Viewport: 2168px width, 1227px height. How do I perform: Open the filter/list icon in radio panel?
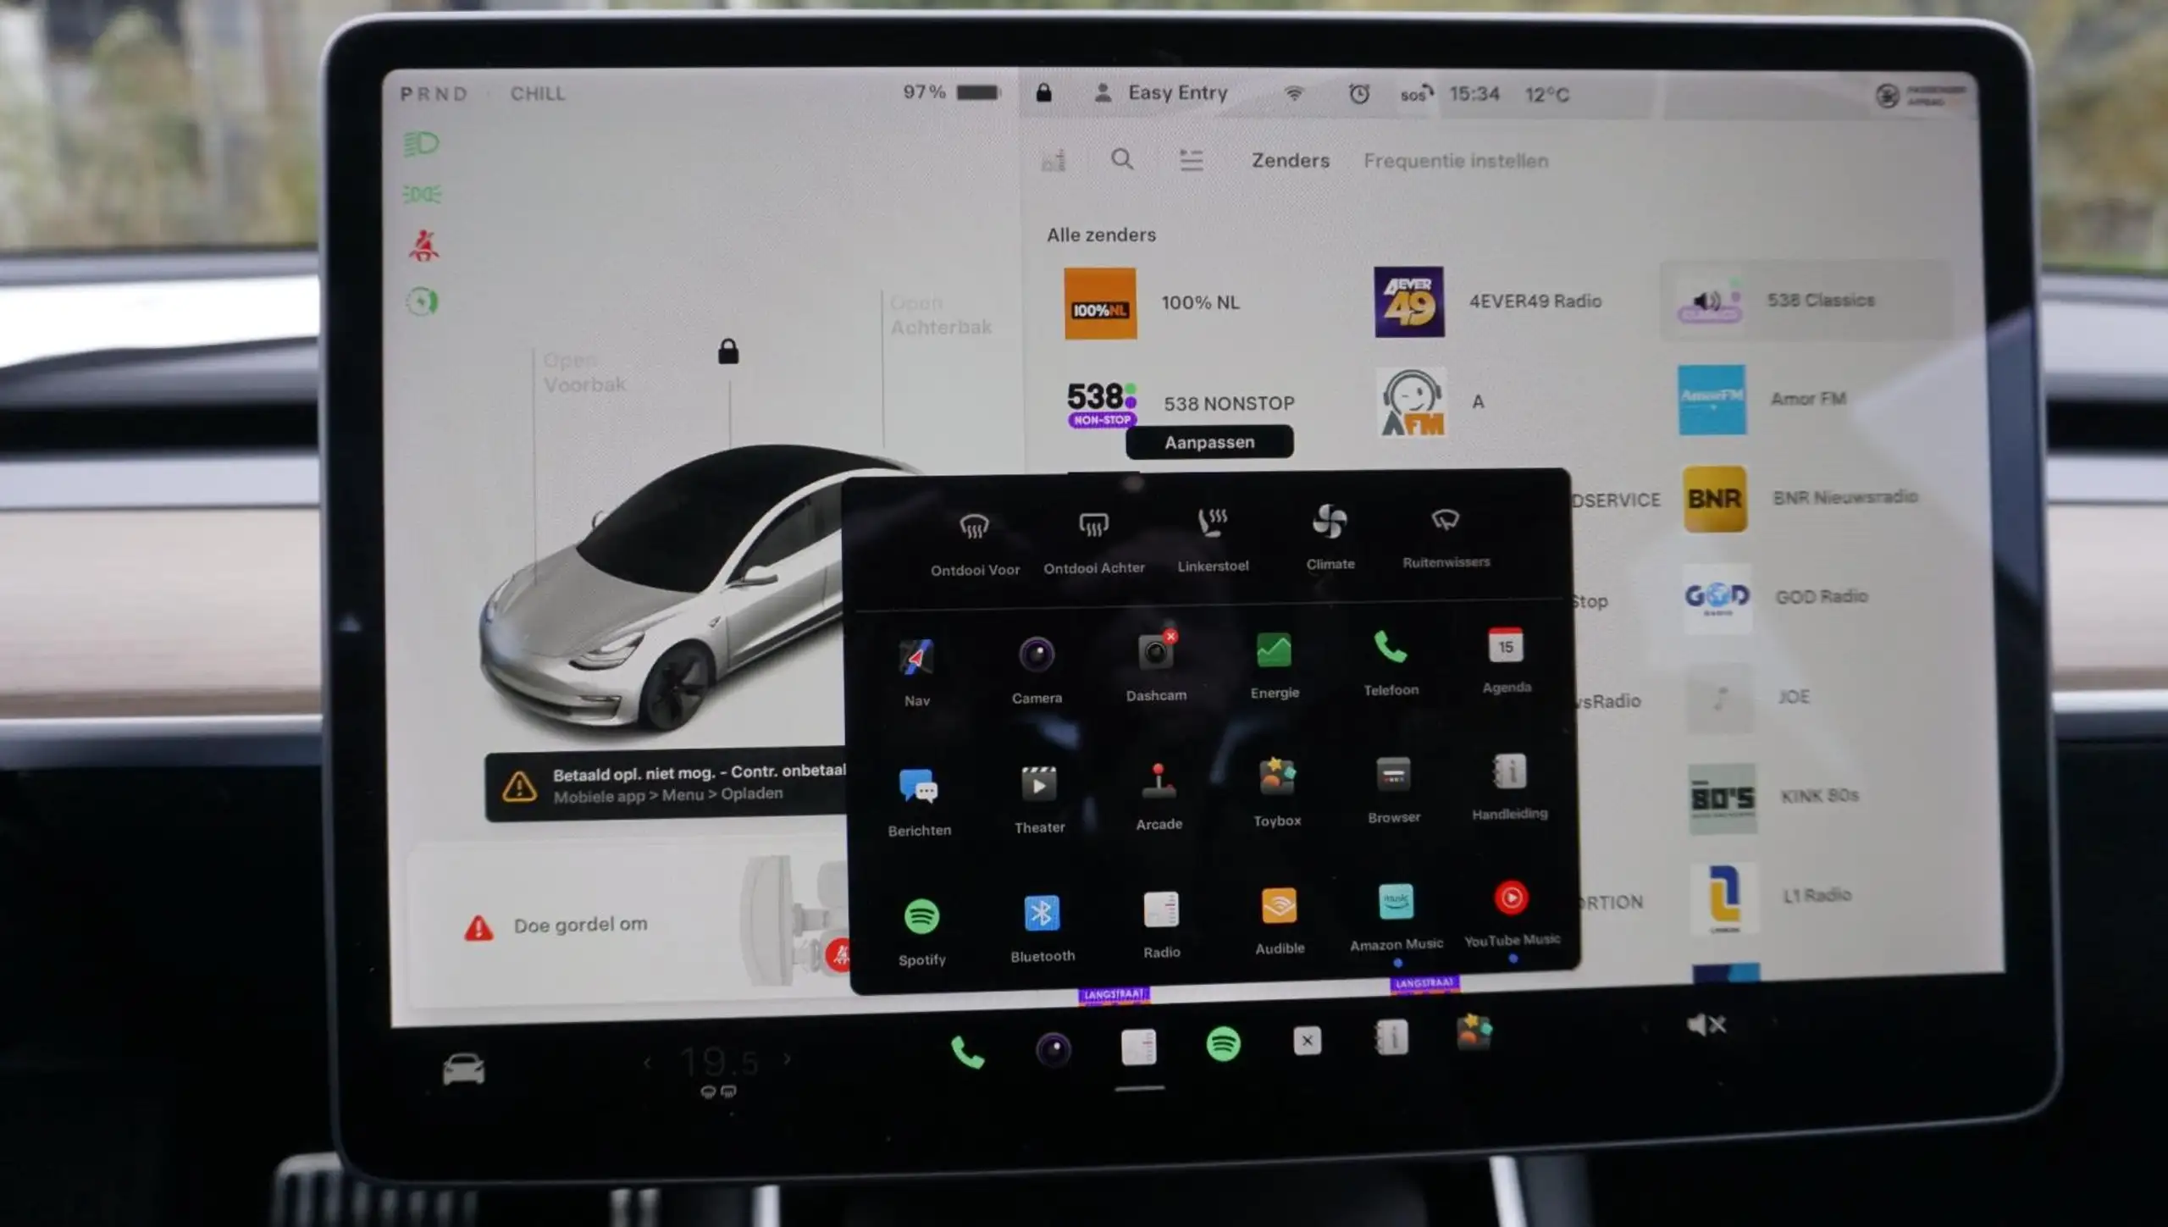pyautogui.click(x=1190, y=159)
